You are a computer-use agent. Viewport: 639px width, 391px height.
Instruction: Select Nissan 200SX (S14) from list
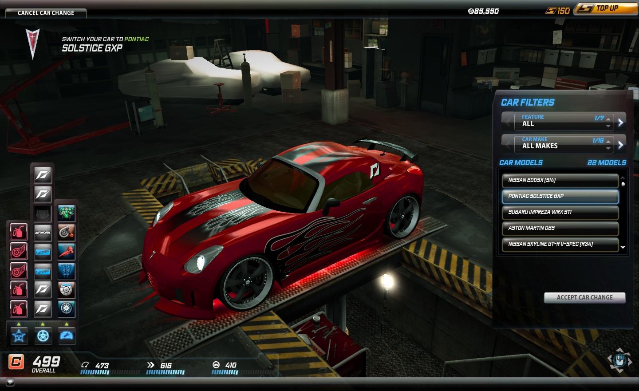pos(560,180)
